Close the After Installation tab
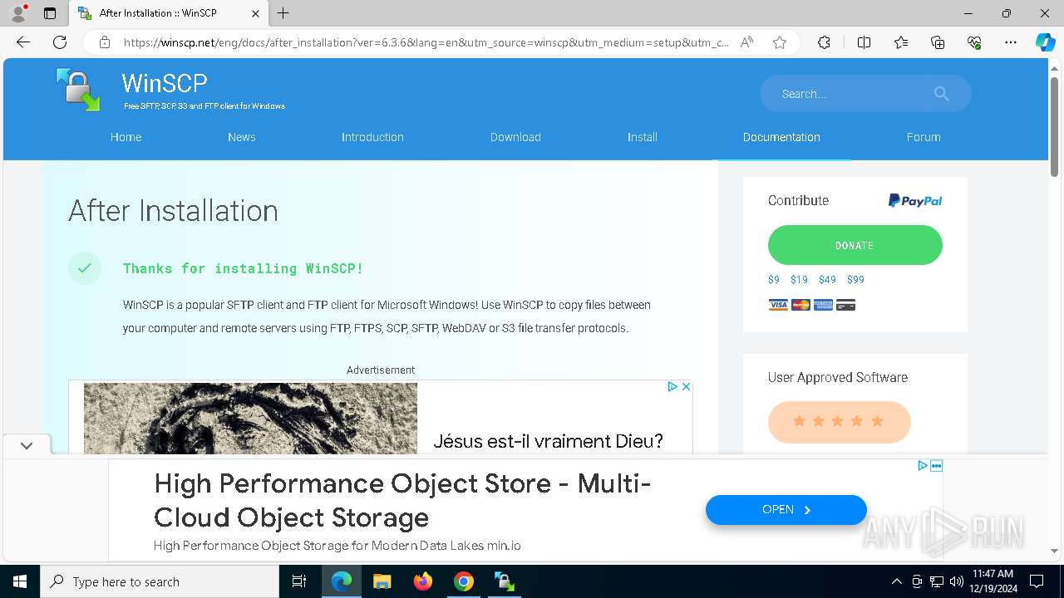This screenshot has width=1064, height=598. point(255,13)
